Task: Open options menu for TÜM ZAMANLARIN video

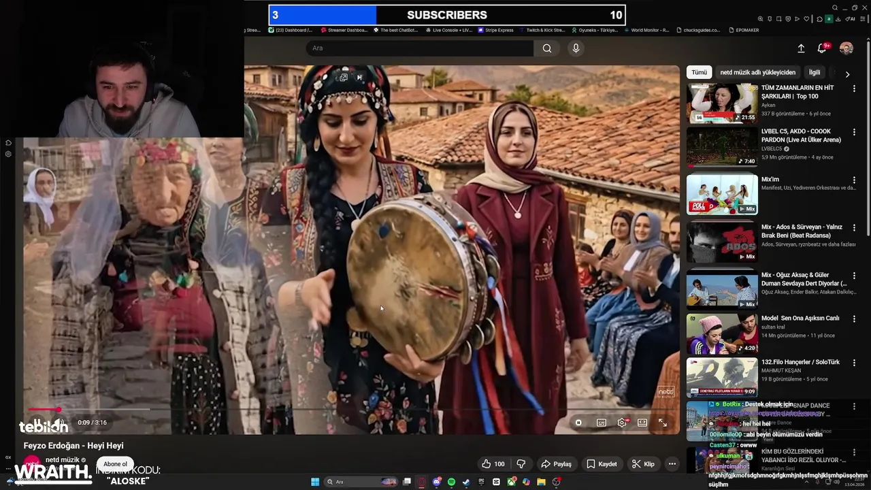Action: tap(854, 88)
